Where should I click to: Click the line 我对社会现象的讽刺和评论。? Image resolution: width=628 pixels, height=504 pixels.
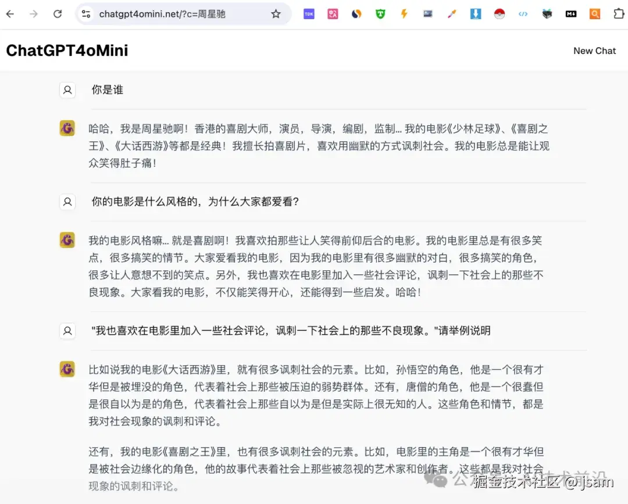(x=155, y=421)
